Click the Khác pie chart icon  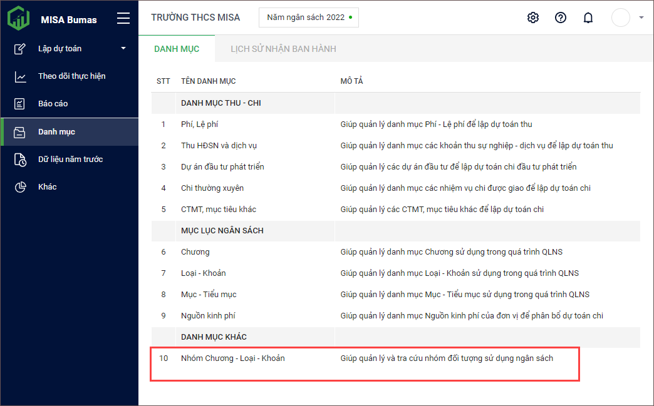point(20,187)
